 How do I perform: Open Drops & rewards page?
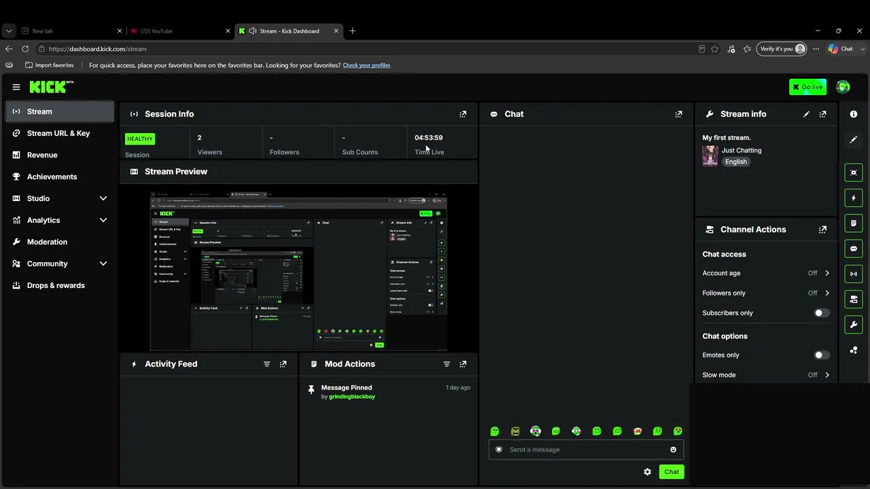click(x=60, y=285)
